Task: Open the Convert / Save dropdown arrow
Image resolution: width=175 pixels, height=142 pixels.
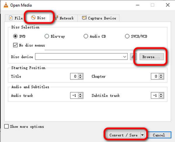Action: tap(142, 135)
